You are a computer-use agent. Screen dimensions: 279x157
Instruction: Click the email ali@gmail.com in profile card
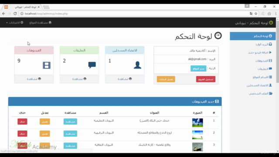coord(197,59)
